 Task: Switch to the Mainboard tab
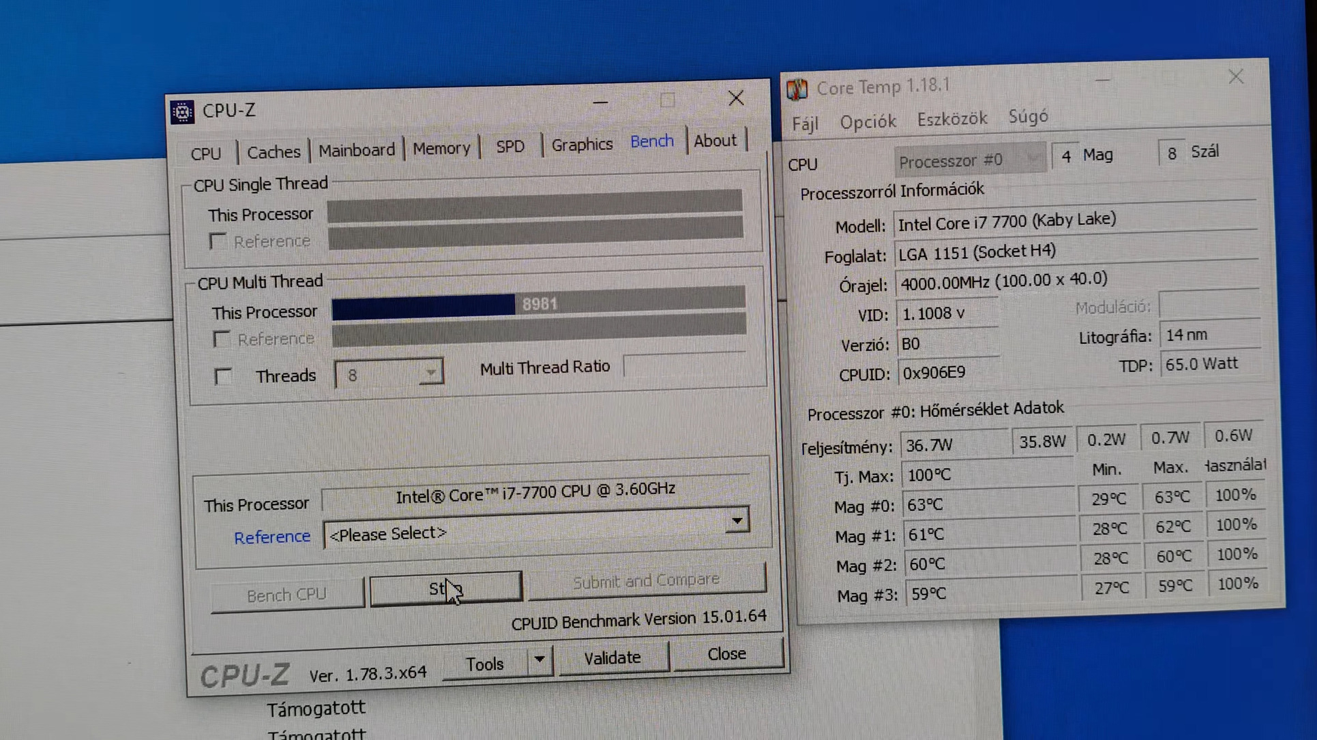point(356,150)
